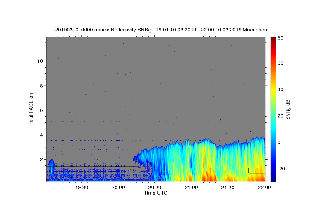The width and height of the screenshot is (328, 218).
Task: Click the 22:00 time tick label
Action: [x=264, y=187]
